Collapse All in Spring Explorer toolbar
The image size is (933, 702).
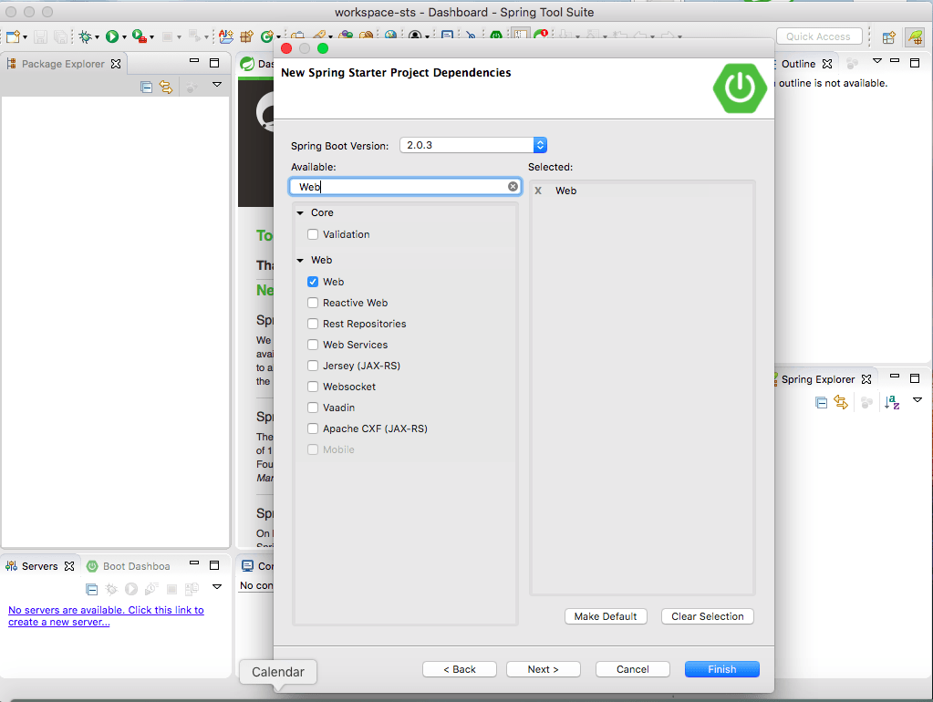point(821,403)
